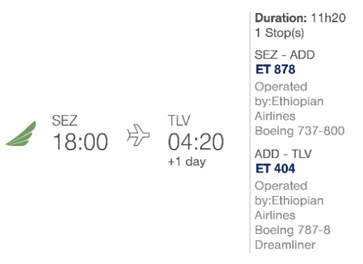Click the ADD - TLV segment heading
Image resolution: width=363 pixels, height=264 pixels.
[283, 154]
